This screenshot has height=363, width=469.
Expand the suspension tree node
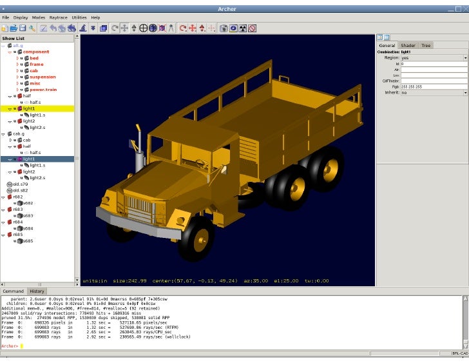17,77
